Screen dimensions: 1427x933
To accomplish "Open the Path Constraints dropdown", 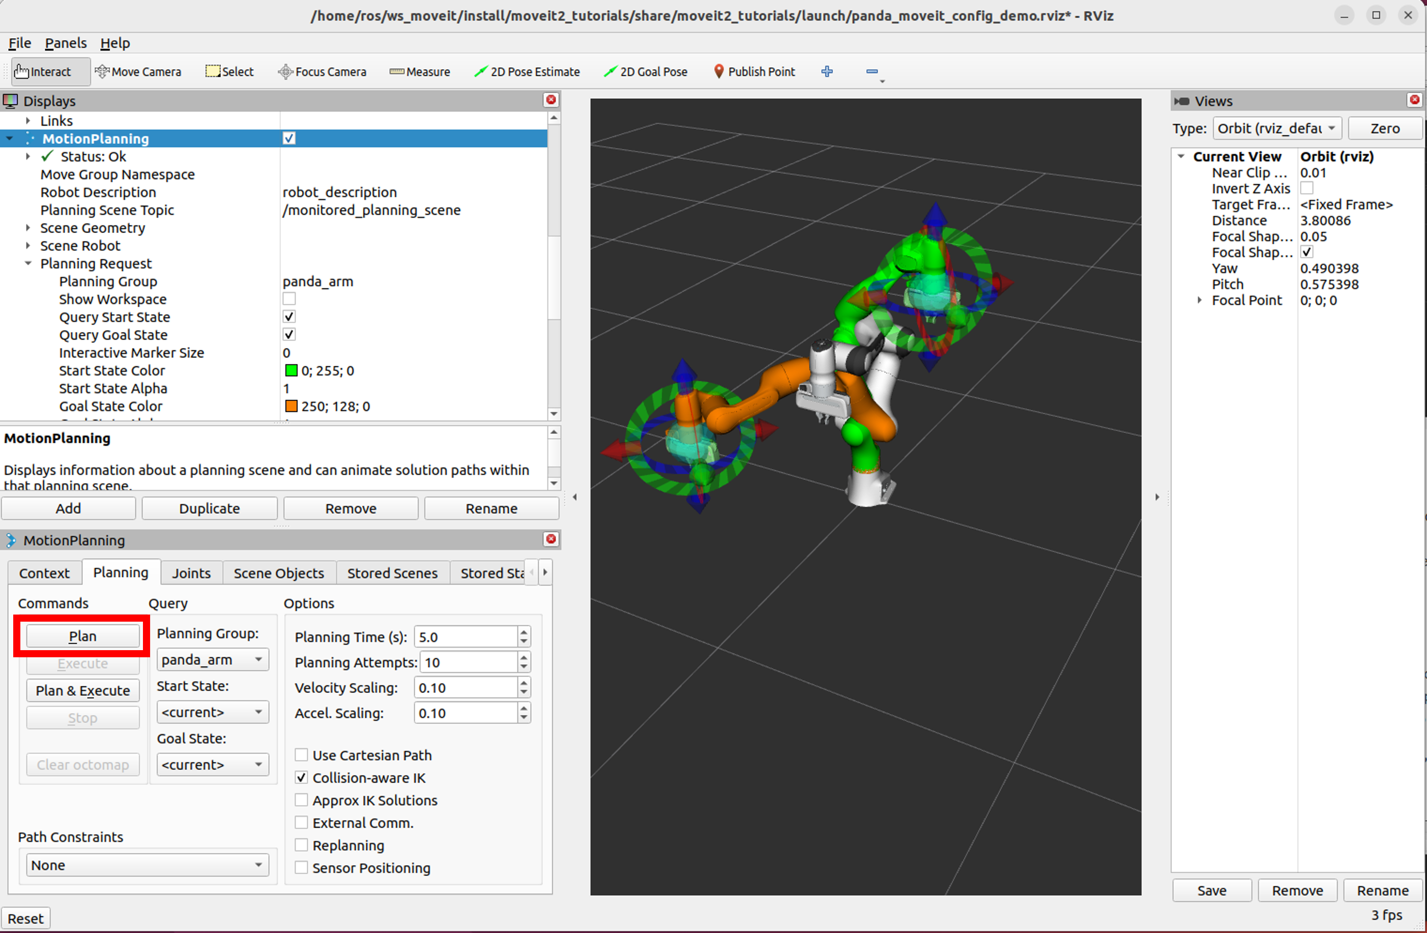I will point(148,865).
